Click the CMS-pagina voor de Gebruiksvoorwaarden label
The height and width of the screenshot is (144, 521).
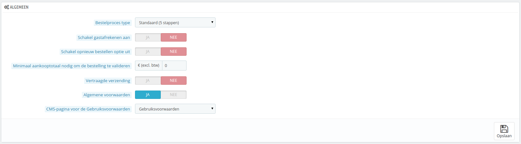[88, 109]
